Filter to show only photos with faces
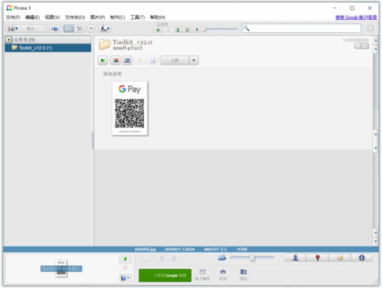Viewport: 382px width, 288px height. 178,30
